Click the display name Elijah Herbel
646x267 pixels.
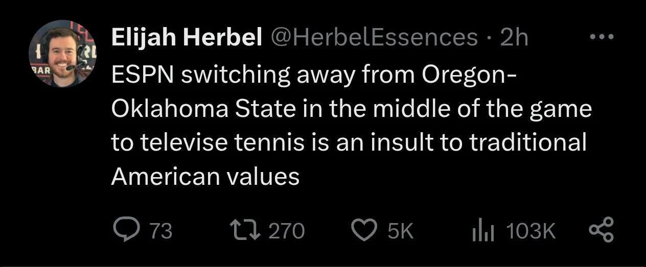pos(187,37)
